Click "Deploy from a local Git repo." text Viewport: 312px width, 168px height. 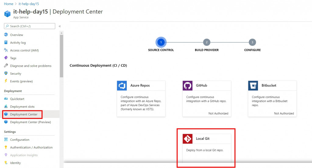pos(205,150)
